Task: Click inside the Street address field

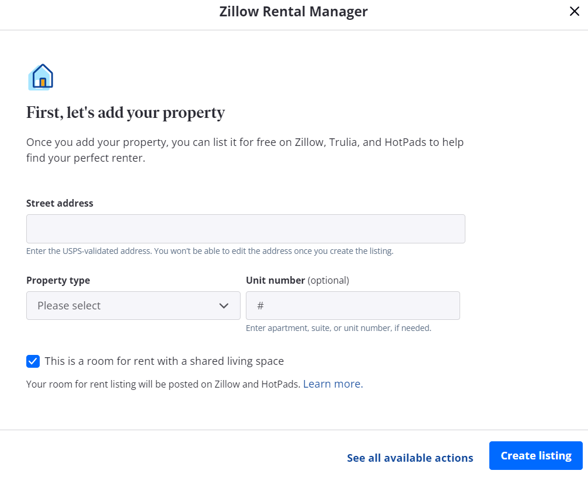Action: pyautogui.click(x=245, y=228)
